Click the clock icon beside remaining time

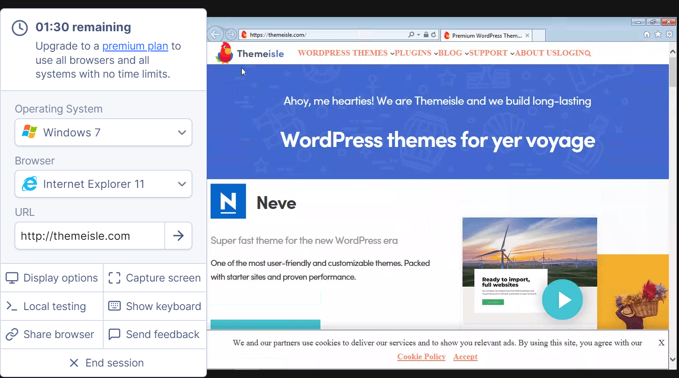[20, 28]
